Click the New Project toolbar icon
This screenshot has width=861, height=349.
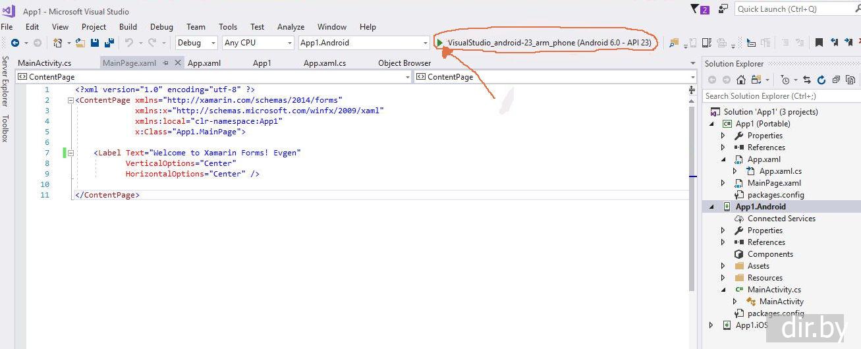[x=58, y=43]
